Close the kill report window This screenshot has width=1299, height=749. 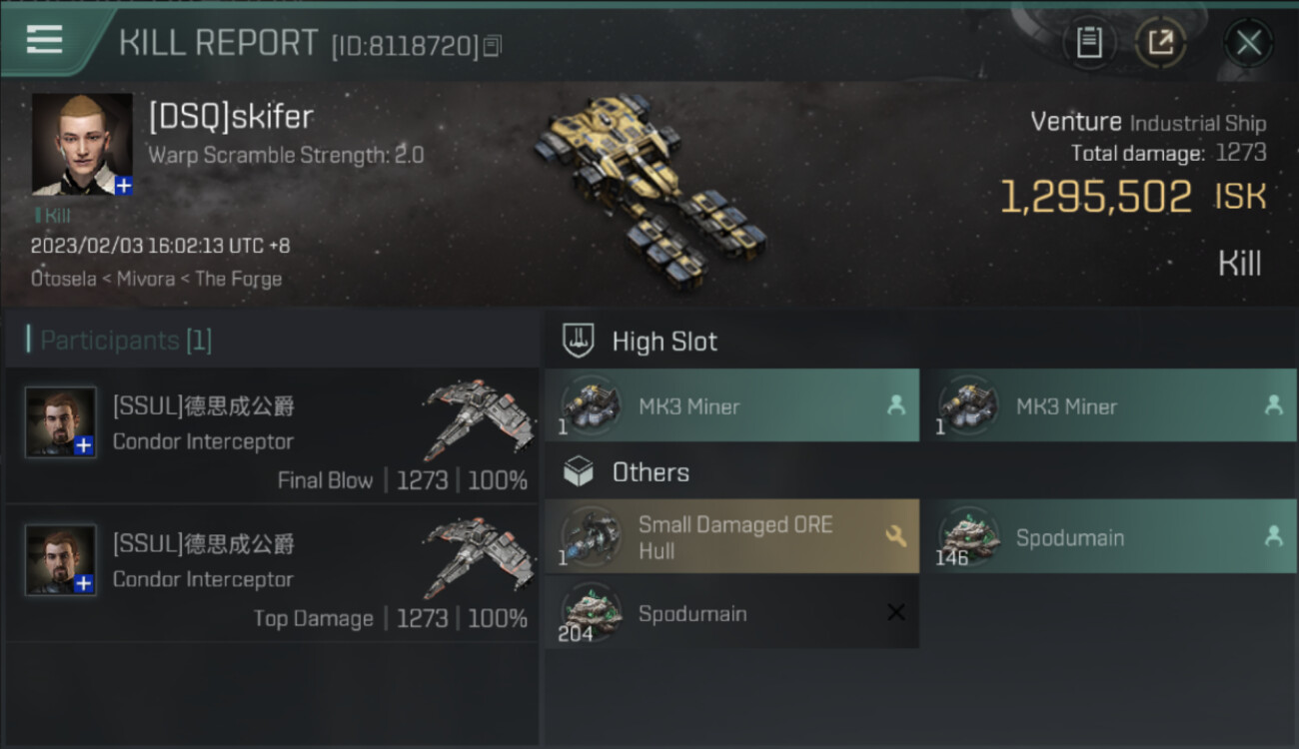[1248, 43]
